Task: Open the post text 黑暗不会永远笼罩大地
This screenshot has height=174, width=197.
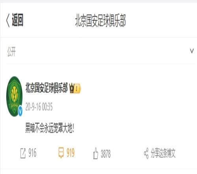Action: 50,128
